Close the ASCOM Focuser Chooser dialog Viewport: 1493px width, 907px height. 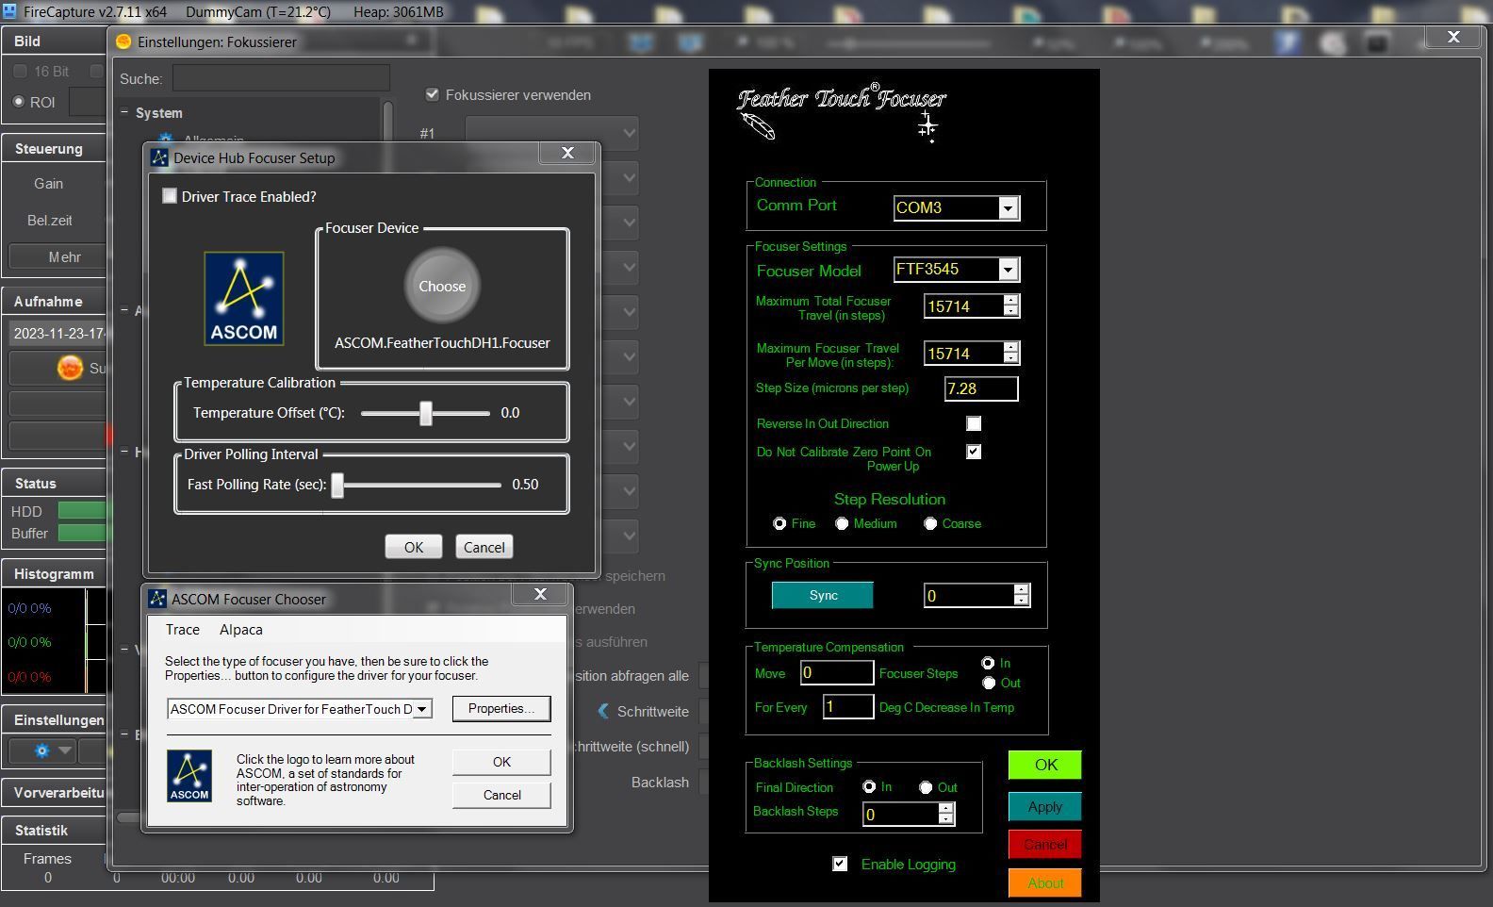(540, 594)
